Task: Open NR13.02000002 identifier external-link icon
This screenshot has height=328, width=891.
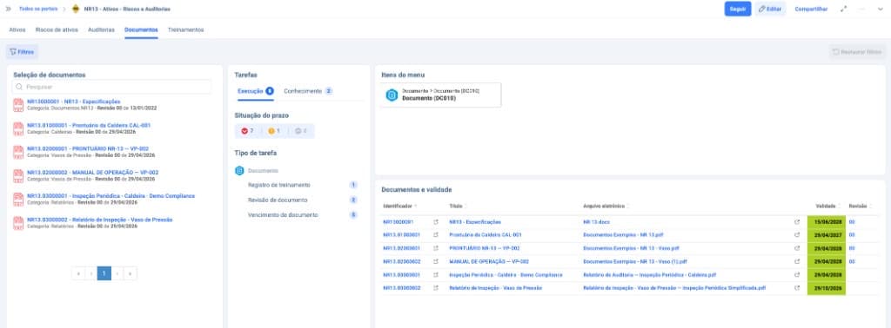Action: tap(436, 262)
